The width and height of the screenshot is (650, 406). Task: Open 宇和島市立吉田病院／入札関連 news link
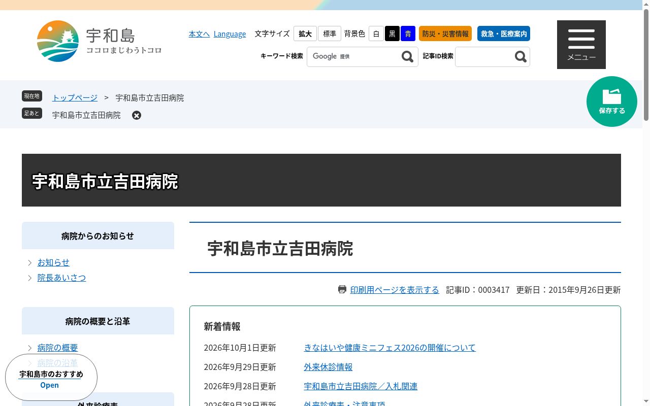[361, 386]
